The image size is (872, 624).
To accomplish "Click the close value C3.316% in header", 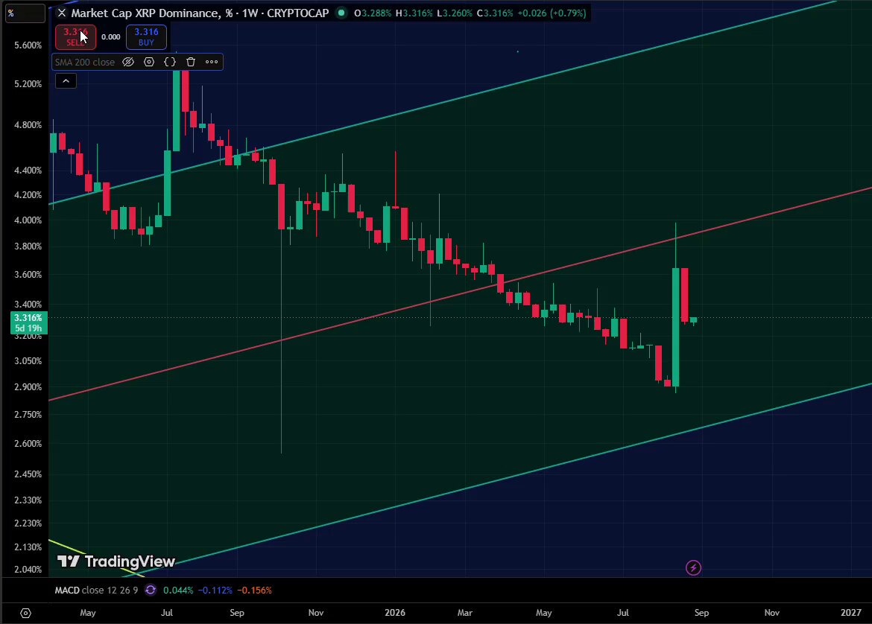I will (x=495, y=13).
